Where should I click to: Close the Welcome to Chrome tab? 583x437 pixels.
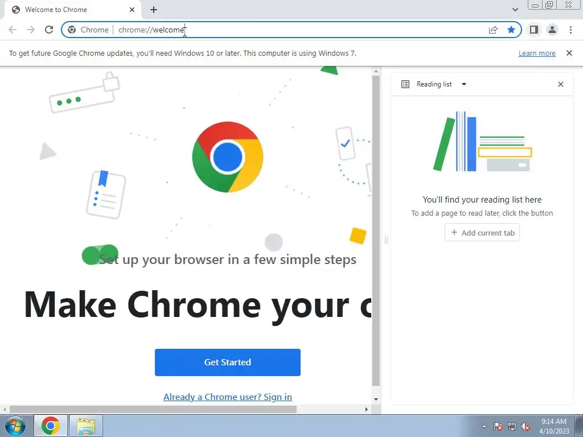132,10
